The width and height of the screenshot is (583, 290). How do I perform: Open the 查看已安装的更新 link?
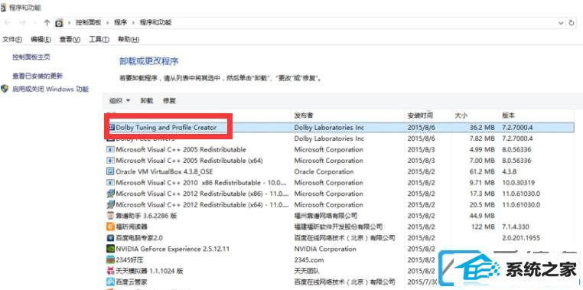tap(37, 76)
